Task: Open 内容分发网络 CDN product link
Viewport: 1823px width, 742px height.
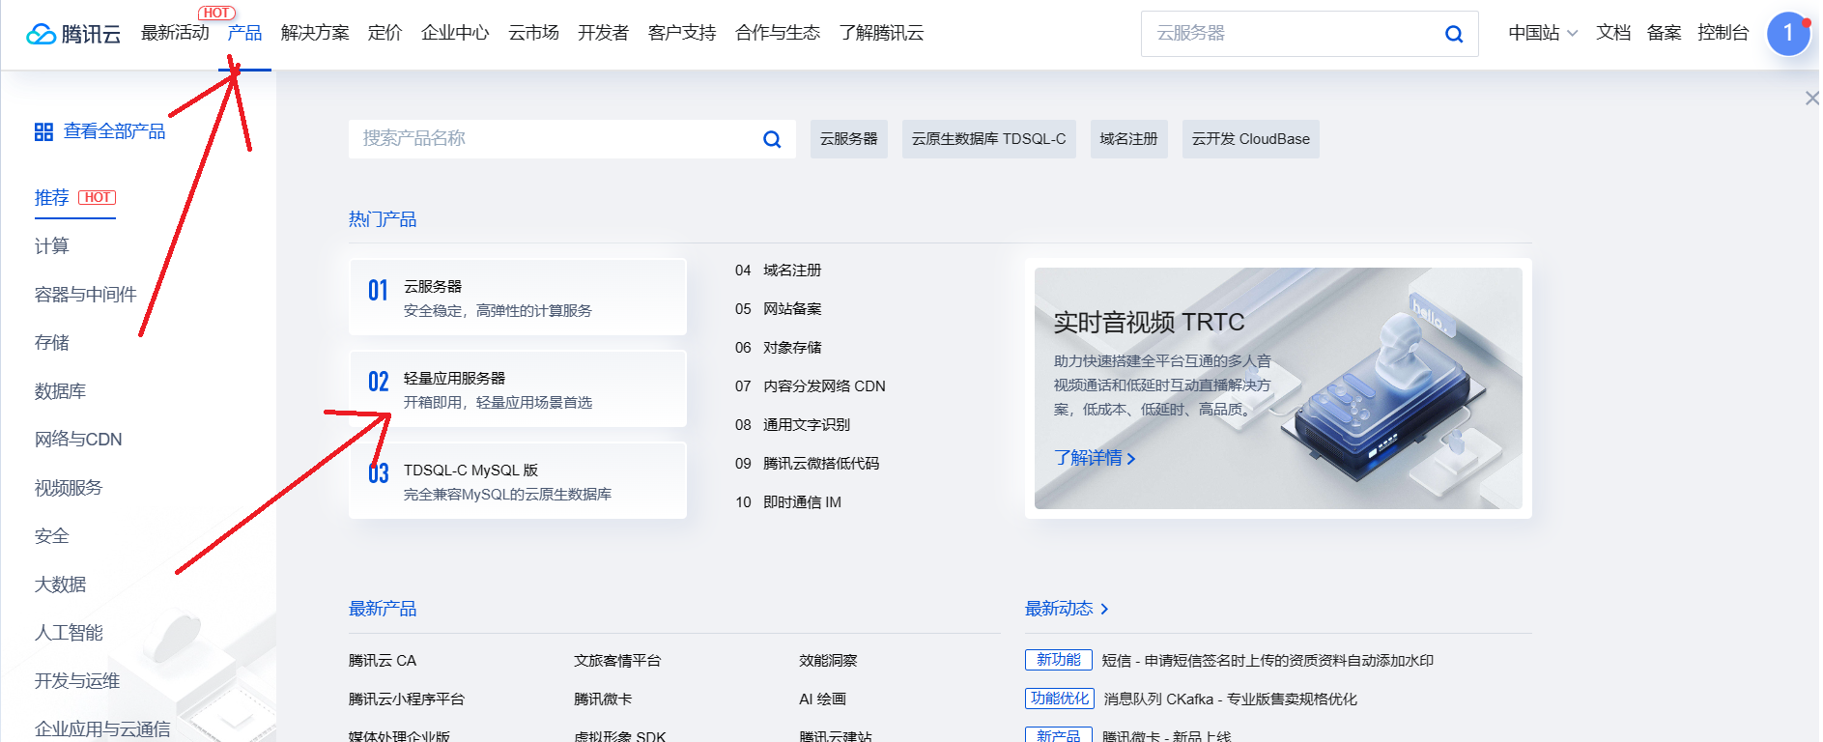Action: tap(823, 386)
